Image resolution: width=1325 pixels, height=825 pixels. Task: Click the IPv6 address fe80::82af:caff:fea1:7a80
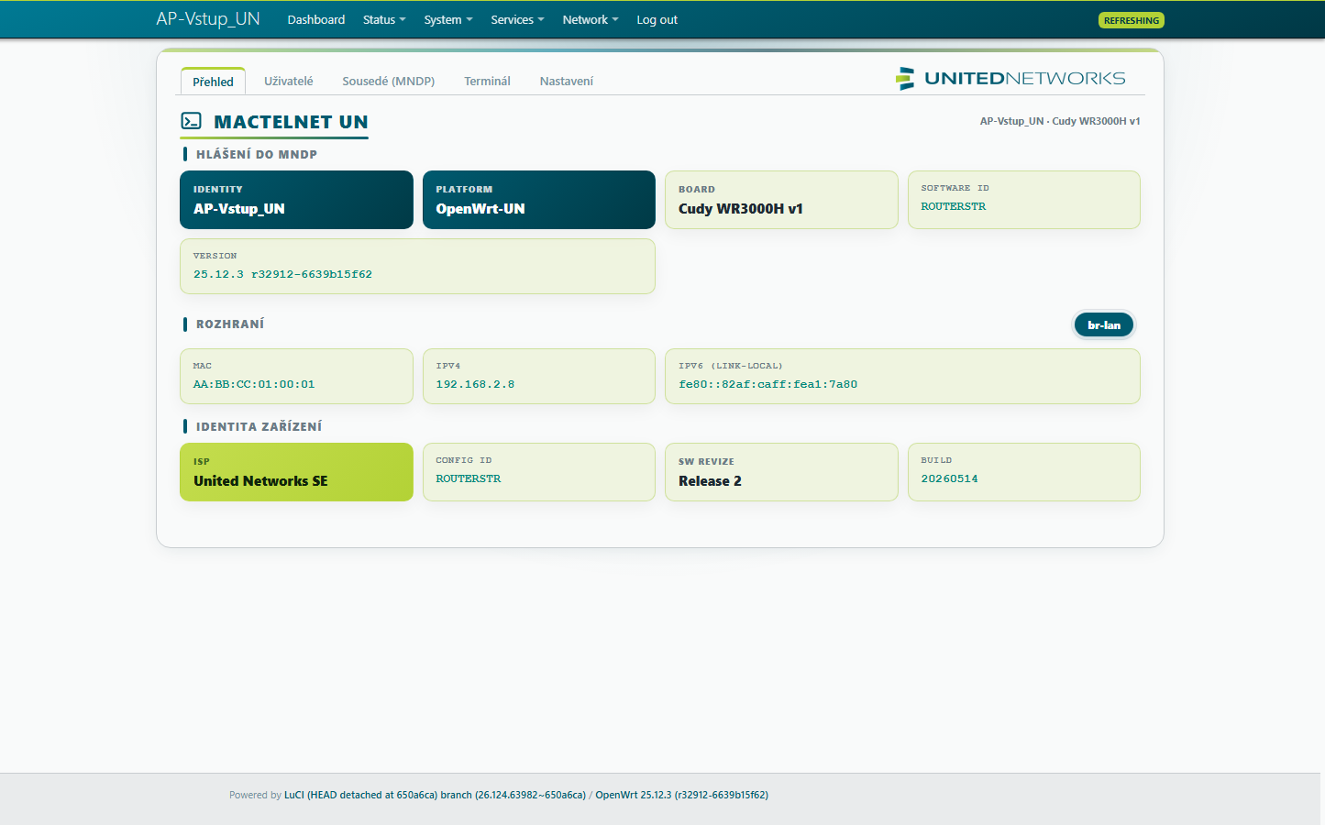[768, 384]
